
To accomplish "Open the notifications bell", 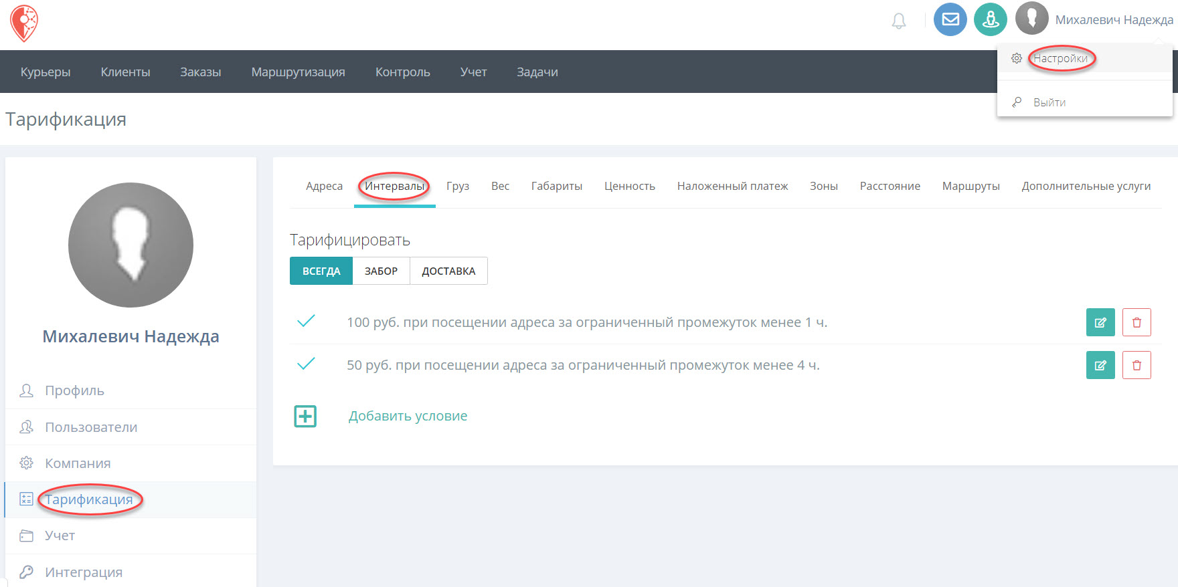I will point(899,21).
